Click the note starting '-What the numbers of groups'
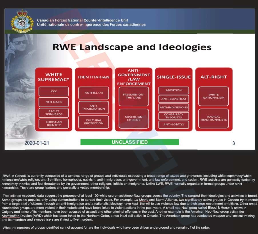 pos(106,228)
